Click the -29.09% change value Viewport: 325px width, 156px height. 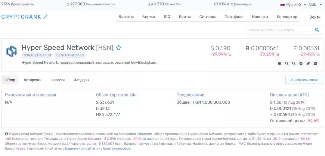(221, 54)
